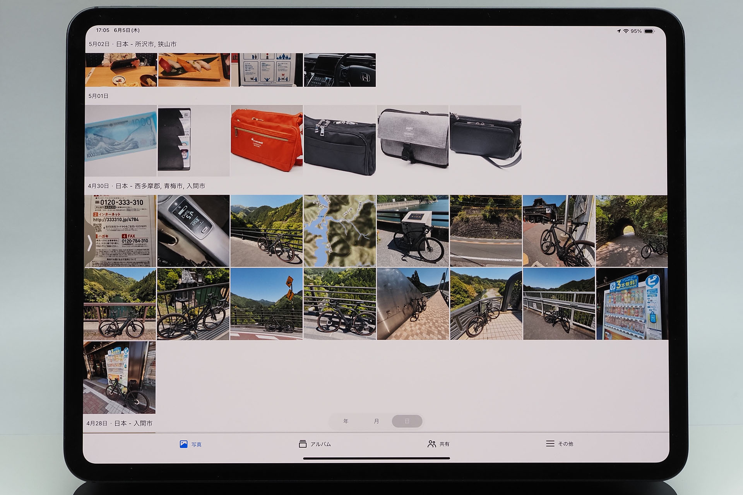
Task: Tap the 4月28日 入間市 date header
Action: pyautogui.click(x=119, y=423)
